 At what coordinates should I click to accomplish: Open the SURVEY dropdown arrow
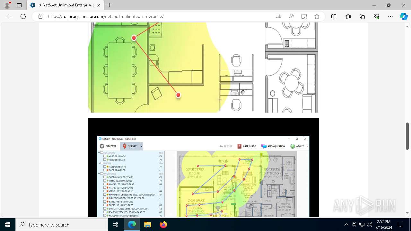pyautogui.click(x=141, y=146)
